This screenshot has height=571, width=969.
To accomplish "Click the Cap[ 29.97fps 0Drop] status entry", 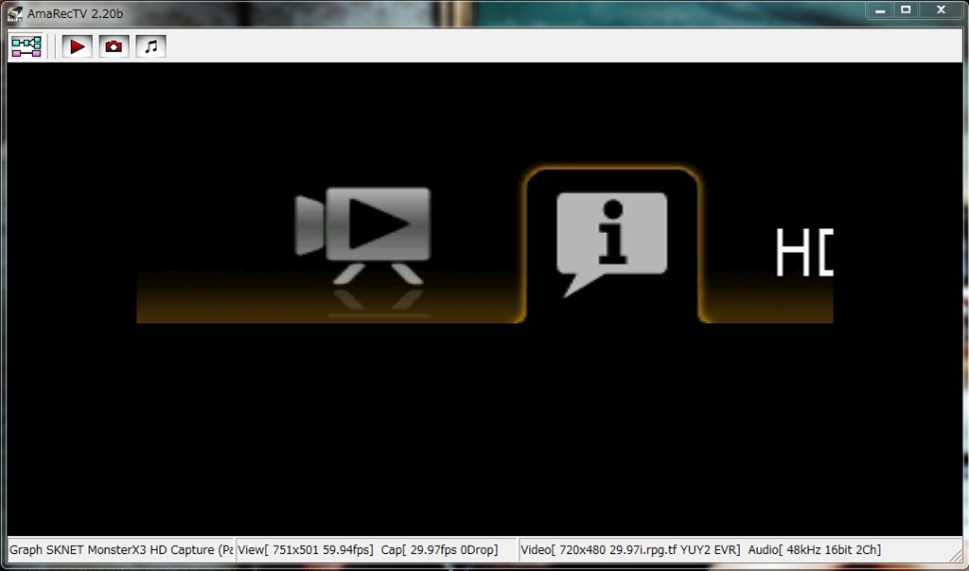I will 439,549.
